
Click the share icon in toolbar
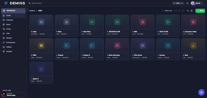tap(176, 11)
